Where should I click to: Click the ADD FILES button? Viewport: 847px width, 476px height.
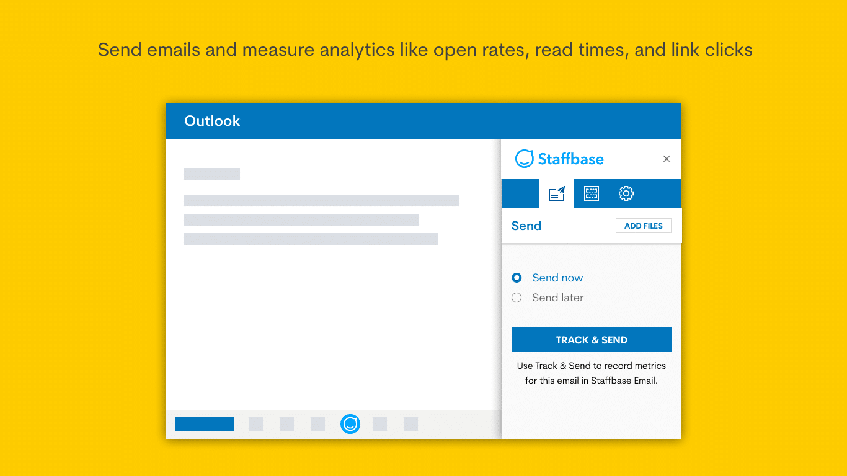[x=644, y=226]
